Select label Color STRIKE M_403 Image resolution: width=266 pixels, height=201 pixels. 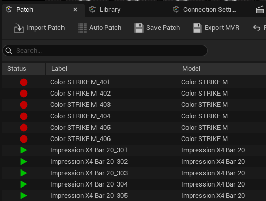pos(81,105)
